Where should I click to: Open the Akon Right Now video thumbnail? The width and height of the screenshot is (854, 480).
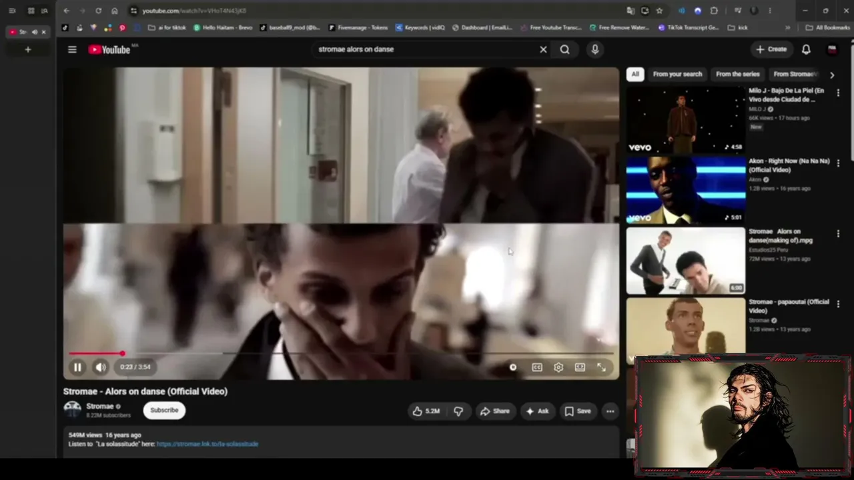click(686, 190)
